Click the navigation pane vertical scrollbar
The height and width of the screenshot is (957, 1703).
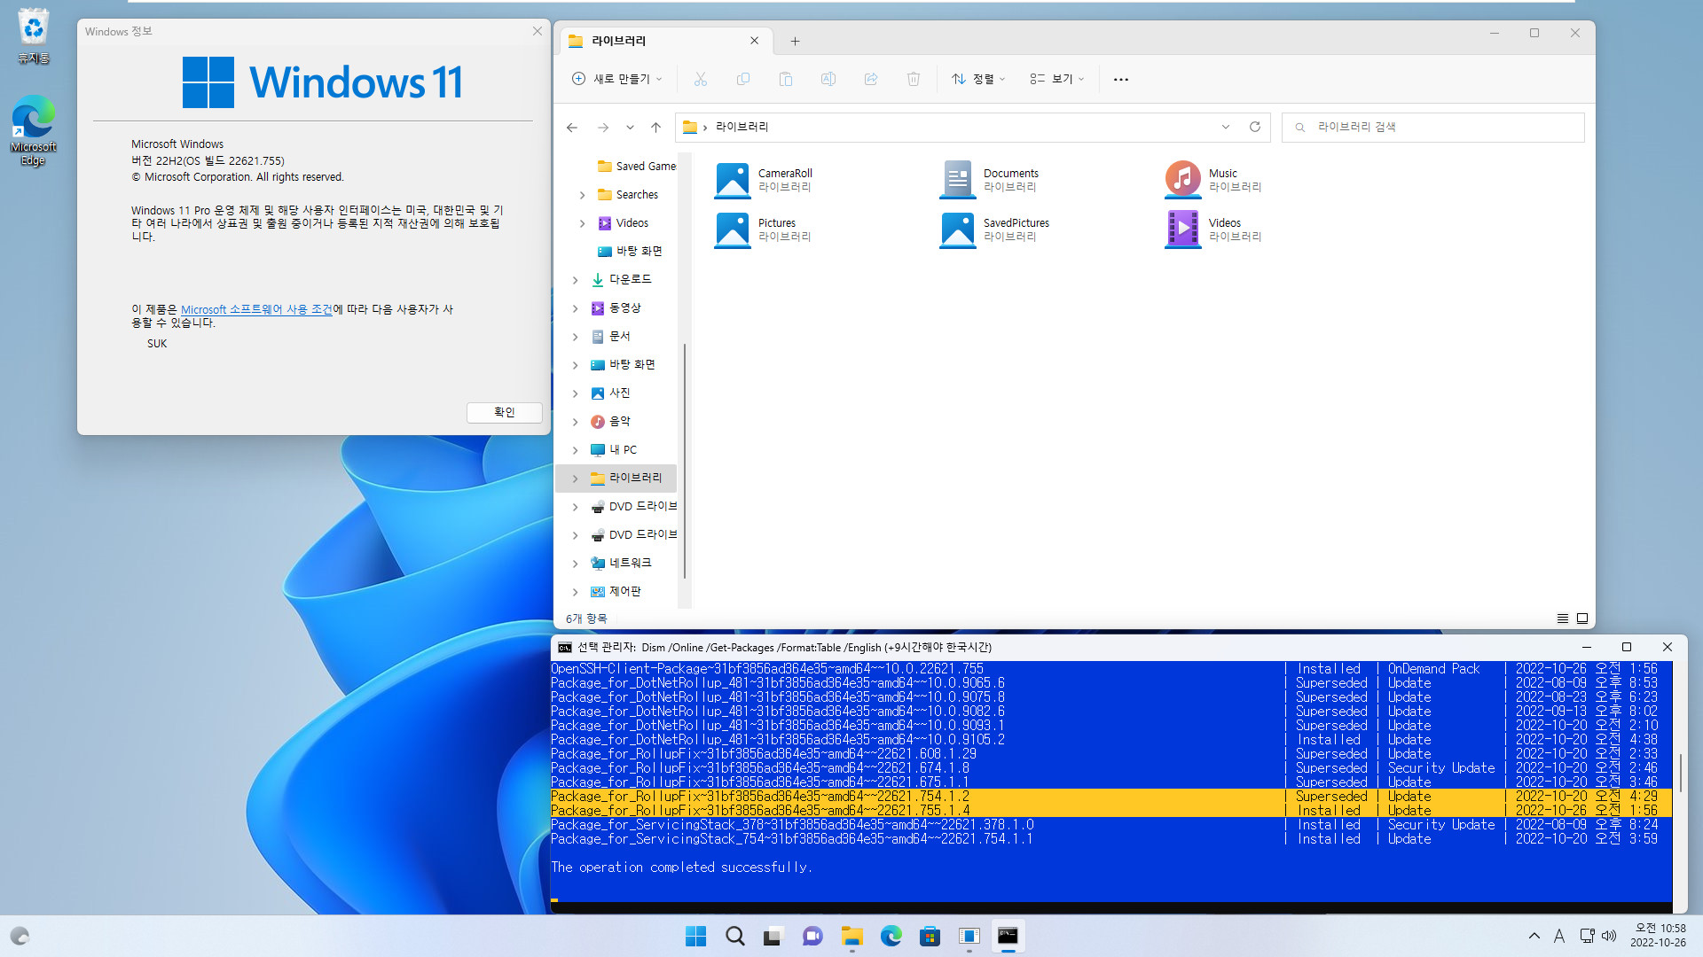coord(684,461)
